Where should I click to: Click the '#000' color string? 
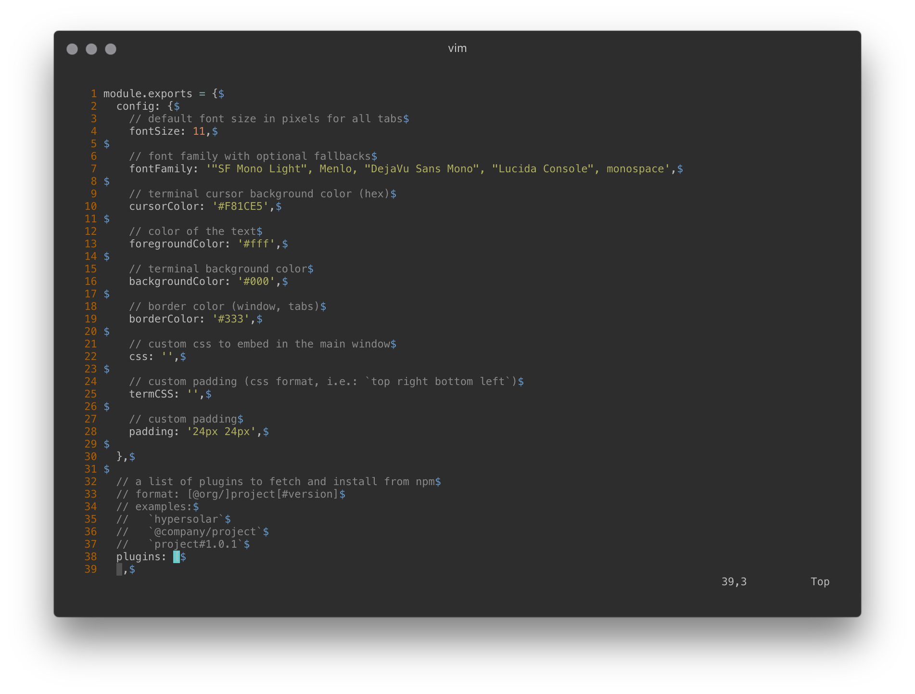[256, 282]
